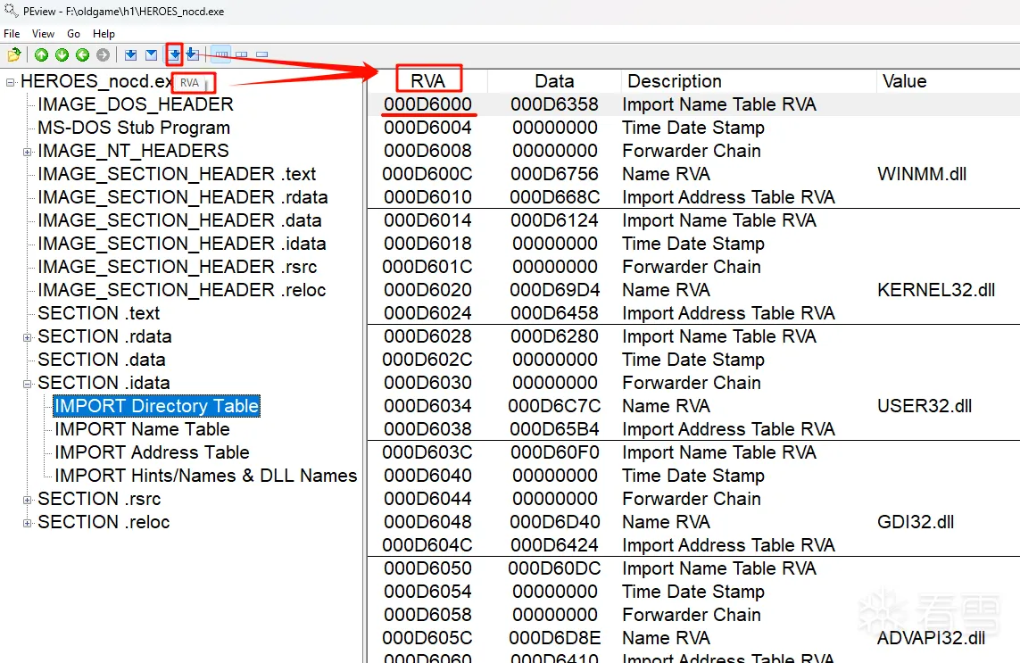This screenshot has width=1020, height=663.
Task: Click the green Back arrow icon
Action: point(83,55)
